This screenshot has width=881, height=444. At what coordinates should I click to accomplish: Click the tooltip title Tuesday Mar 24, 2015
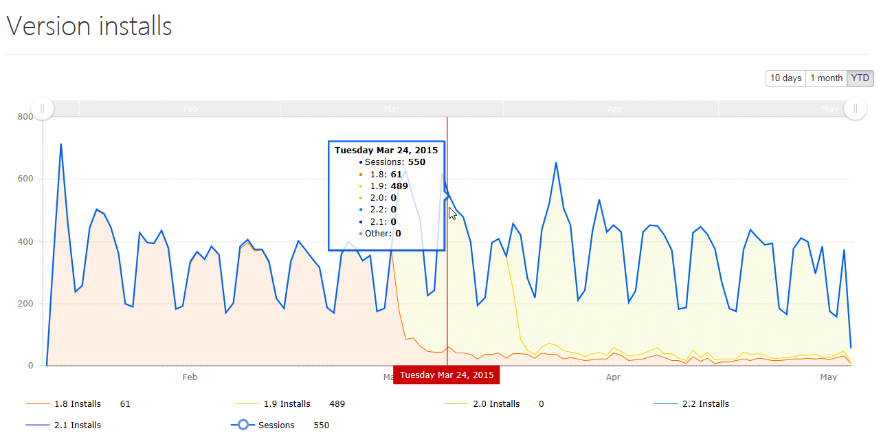[386, 150]
